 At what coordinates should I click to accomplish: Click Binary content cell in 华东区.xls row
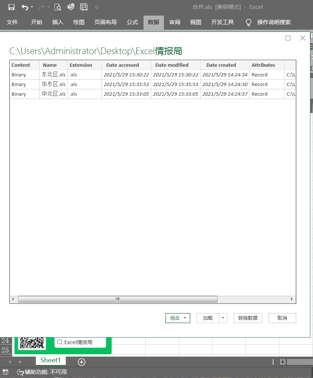click(24, 84)
